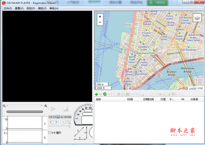
Task: Zoom out on the map
Action: click(100, 22)
